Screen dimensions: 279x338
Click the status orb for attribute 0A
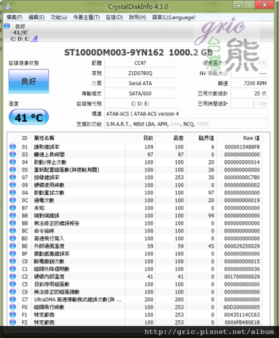pyautogui.click(x=12, y=193)
